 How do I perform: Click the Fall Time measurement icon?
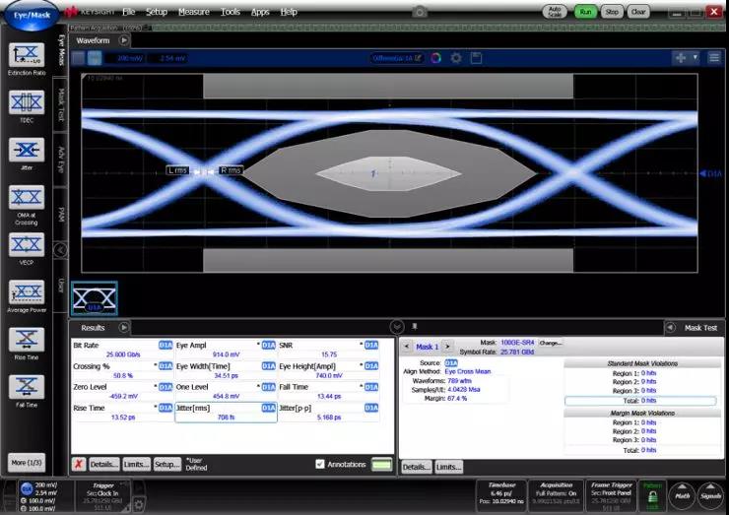point(27,386)
